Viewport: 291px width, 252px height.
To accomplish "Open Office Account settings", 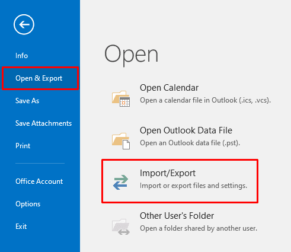I will click(39, 181).
